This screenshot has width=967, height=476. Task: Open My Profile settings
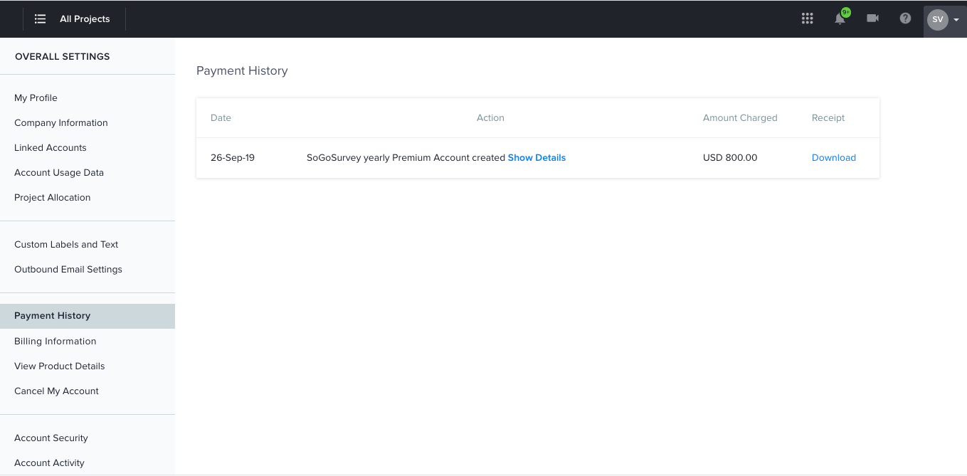point(36,98)
